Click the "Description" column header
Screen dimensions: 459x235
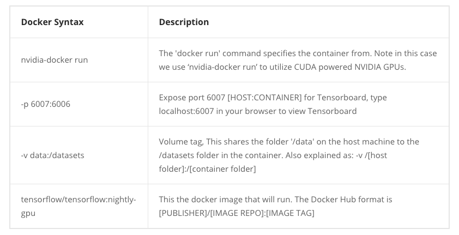tap(184, 22)
